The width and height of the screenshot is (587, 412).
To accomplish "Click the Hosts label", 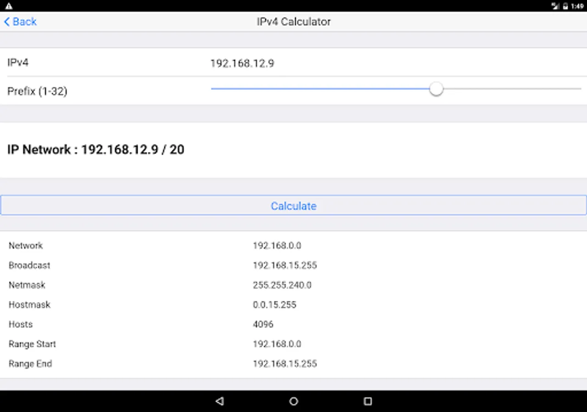I will [x=21, y=324].
